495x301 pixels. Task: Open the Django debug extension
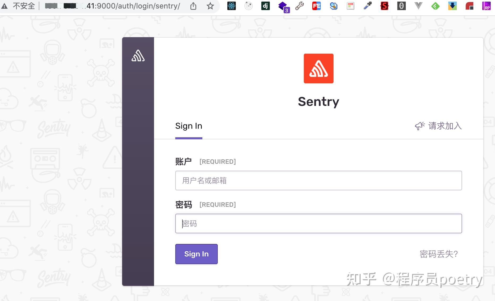(x=265, y=6)
